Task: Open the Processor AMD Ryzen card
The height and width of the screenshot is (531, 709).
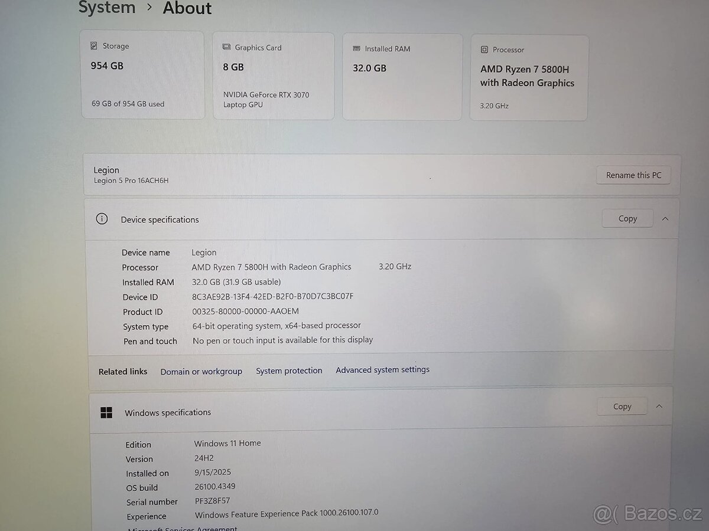Action: coord(529,78)
